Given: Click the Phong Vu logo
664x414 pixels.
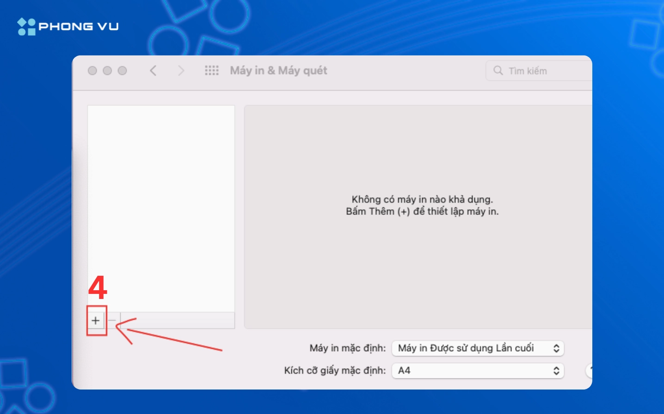Looking at the screenshot, I should (68, 25).
